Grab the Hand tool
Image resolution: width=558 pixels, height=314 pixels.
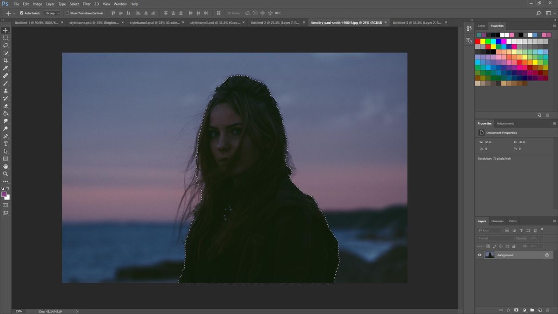(6, 166)
